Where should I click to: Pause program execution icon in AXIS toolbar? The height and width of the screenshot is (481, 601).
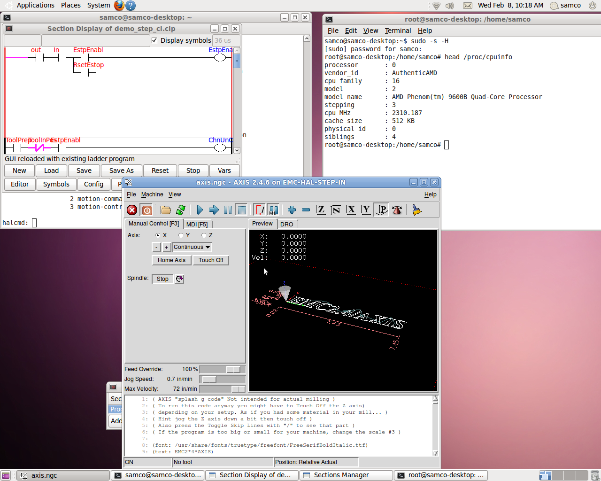pos(228,210)
